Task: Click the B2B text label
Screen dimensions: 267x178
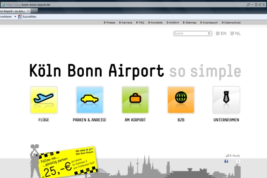Action: click(181, 120)
